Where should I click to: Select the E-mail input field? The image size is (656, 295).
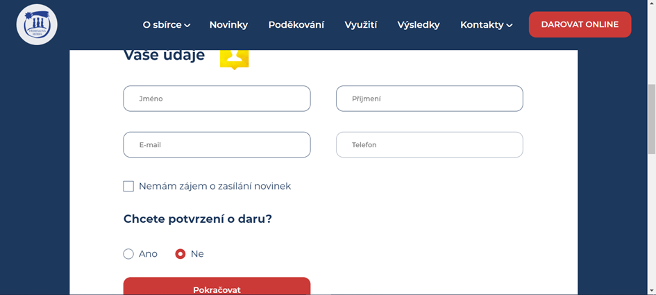point(217,145)
